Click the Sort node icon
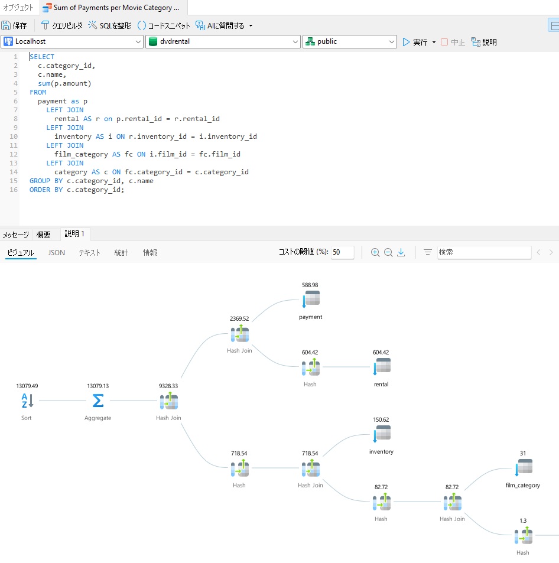This screenshot has height=563, width=559. [x=27, y=401]
